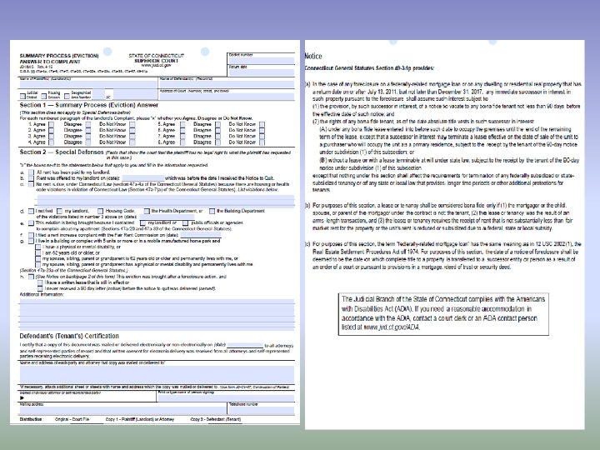The width and height of the screenshot is (600, 450).
Task: Click the Fair Rent Commission date field
Action: click(201, 235)
